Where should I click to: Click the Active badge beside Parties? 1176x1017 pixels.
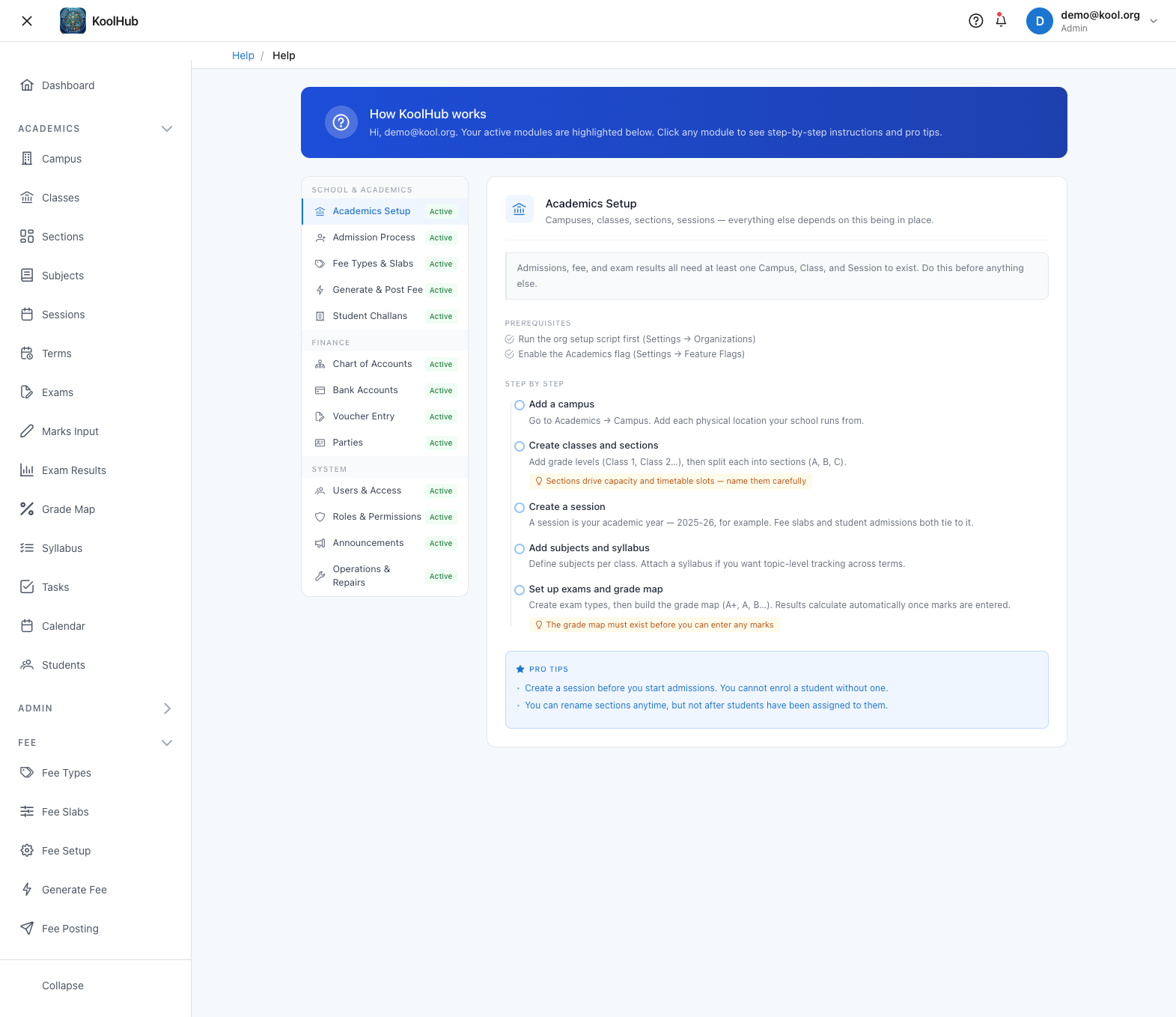point(441,443)
